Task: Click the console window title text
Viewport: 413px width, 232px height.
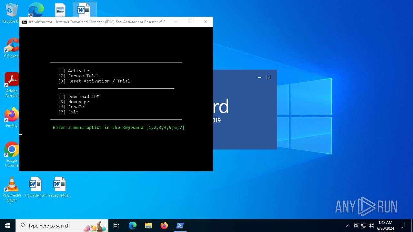Action: (x=97, y=22)
